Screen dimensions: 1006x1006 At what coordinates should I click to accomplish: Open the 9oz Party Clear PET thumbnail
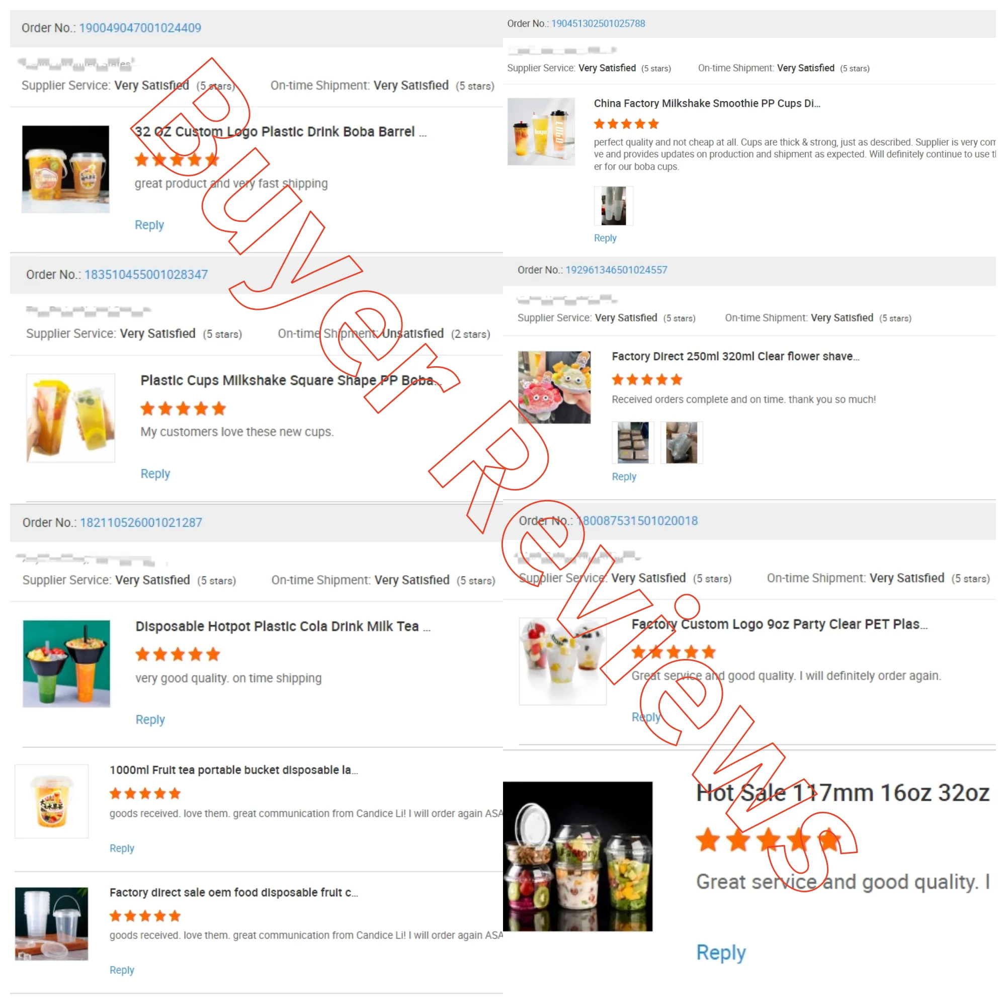coord(562,661)
